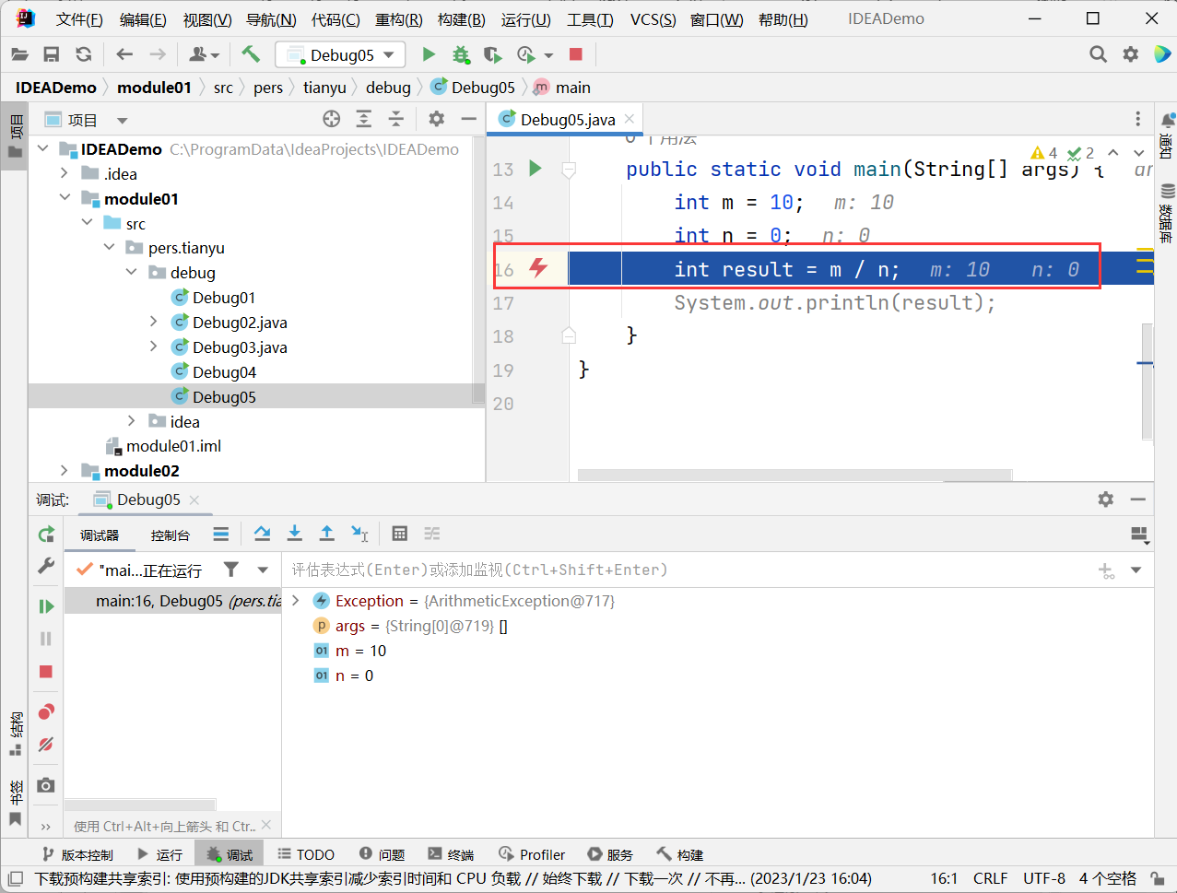Click the Step Out debug icon
Image resolution: width=1177 pixels, height=893 pixels.
click(326, 534)
